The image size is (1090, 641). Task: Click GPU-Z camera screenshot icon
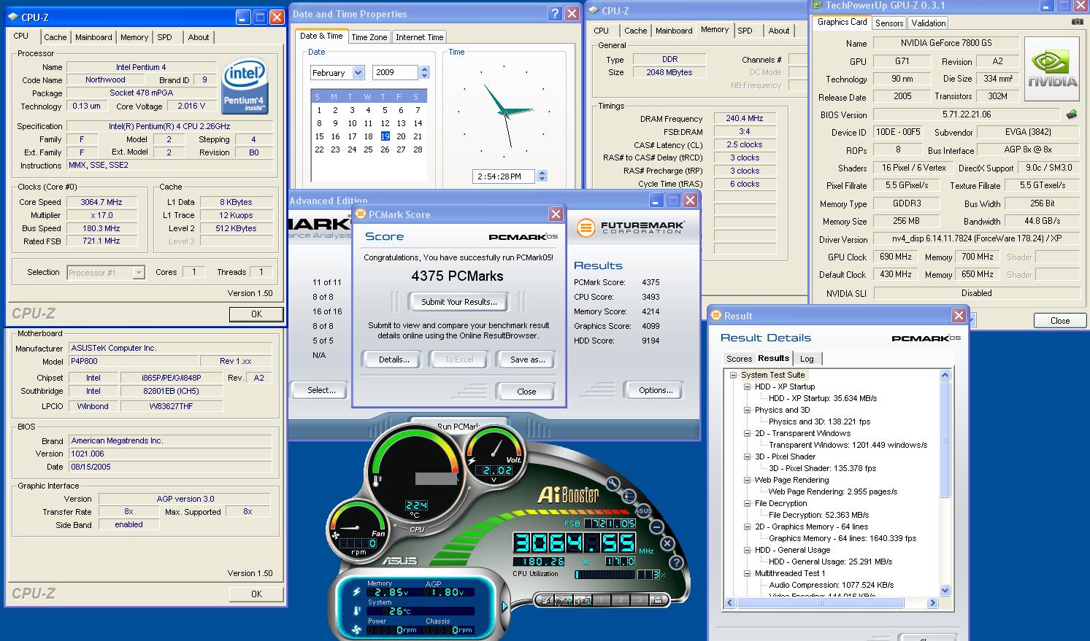pos(1077,22)
